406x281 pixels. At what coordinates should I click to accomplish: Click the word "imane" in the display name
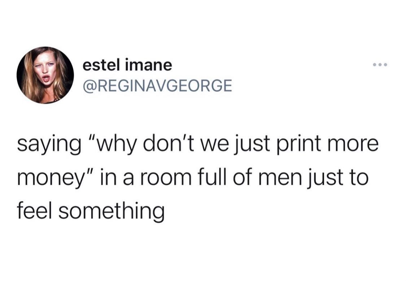click(148, 65)
